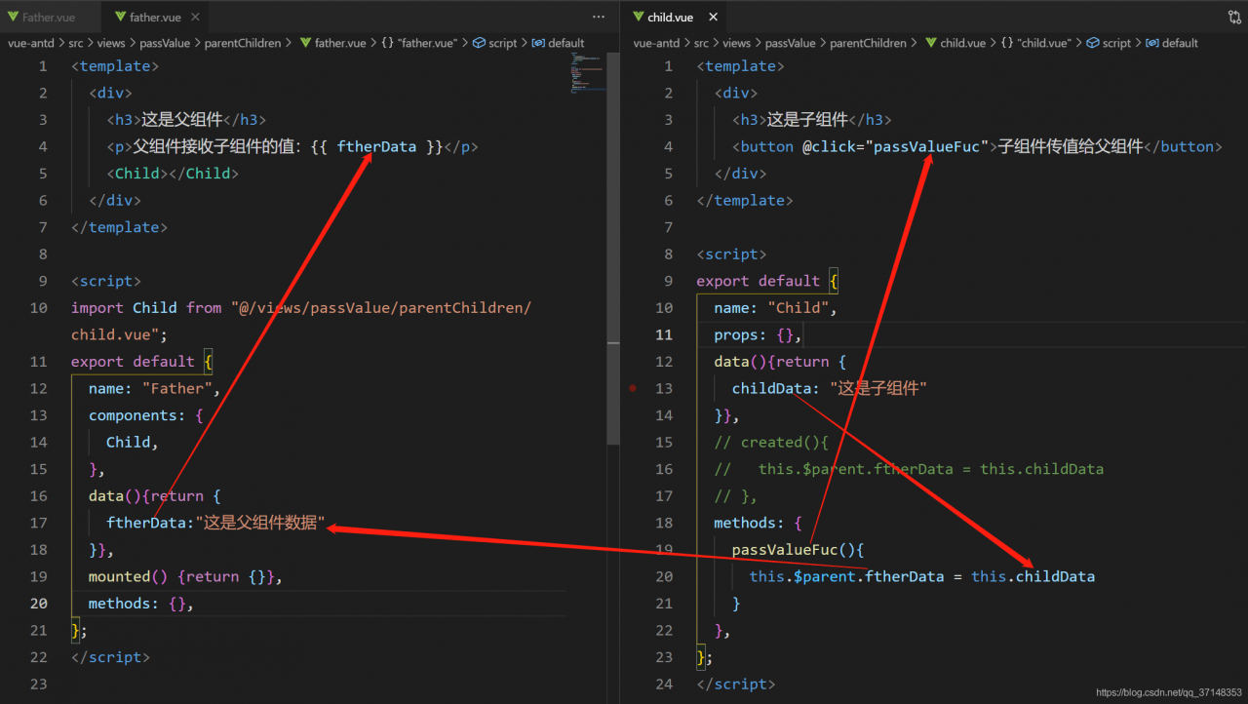Viewport: 1248px width, 704px height.
Task: Click 'childData: "这是子组件"' on line 13 of child.vue
Action: pos(829,388)
